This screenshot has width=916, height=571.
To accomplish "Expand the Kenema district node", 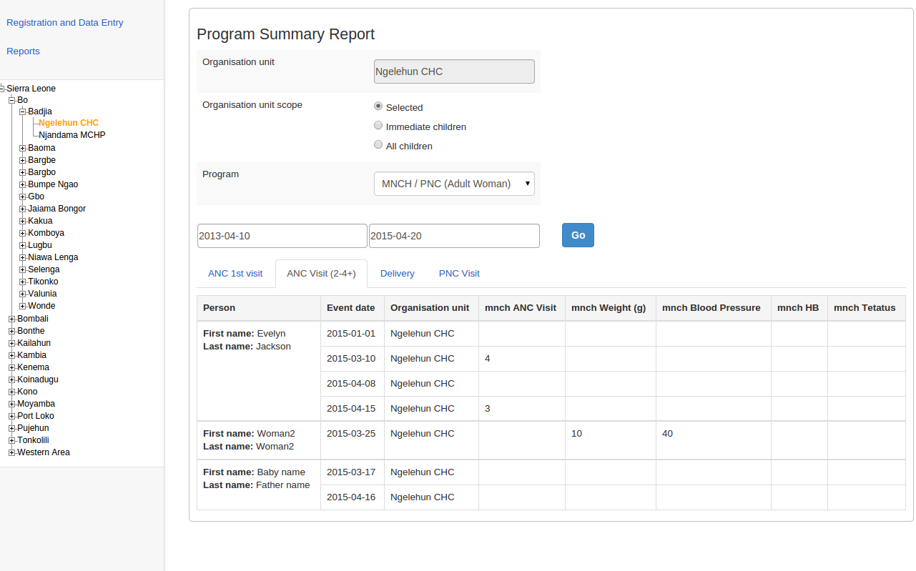I will pos(11,367).
